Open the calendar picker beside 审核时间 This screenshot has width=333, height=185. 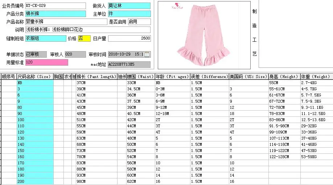(x=147, y=54)
